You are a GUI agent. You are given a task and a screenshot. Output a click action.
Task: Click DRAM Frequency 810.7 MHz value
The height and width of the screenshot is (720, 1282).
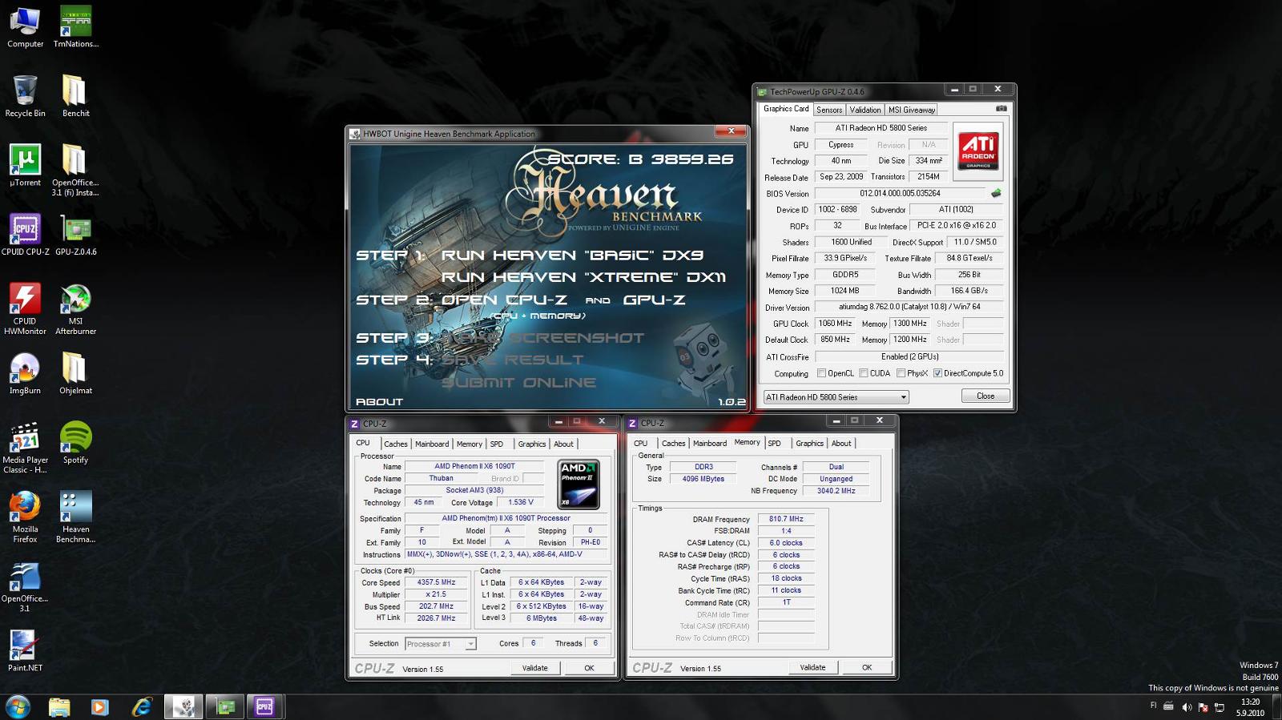pos(786,519)
